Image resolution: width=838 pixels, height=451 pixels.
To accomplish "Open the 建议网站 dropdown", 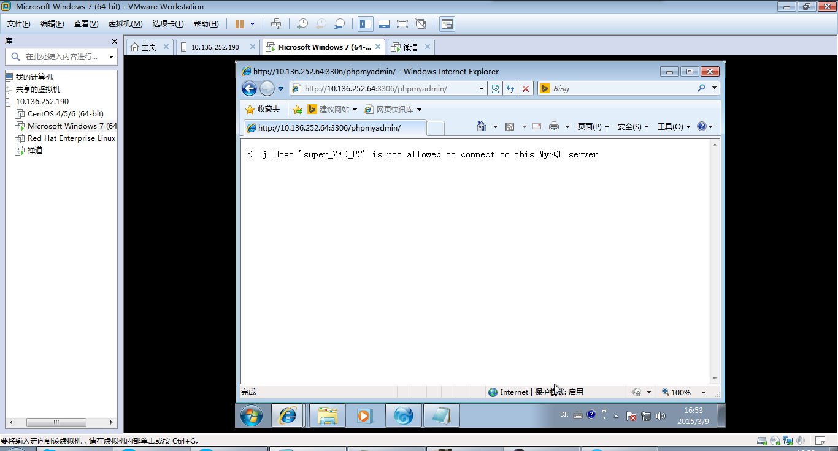I will (x=333, y=109).
